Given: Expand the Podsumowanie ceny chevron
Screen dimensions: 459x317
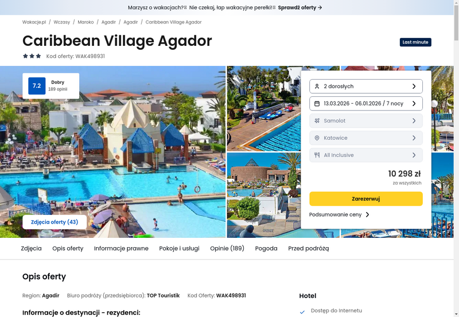Looking at the screenshot, I should 367,214.
